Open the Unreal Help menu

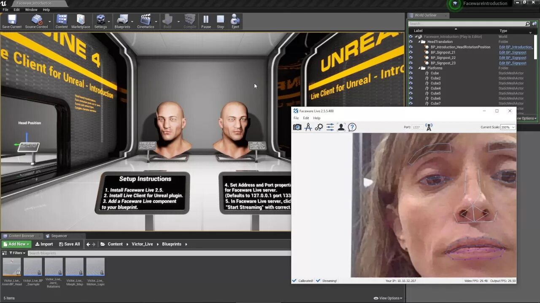click(x=46, y=10)
